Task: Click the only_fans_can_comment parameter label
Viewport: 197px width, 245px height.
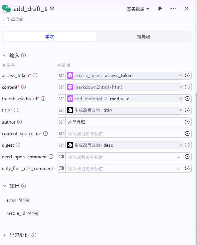Action: (x=28, y=168)
